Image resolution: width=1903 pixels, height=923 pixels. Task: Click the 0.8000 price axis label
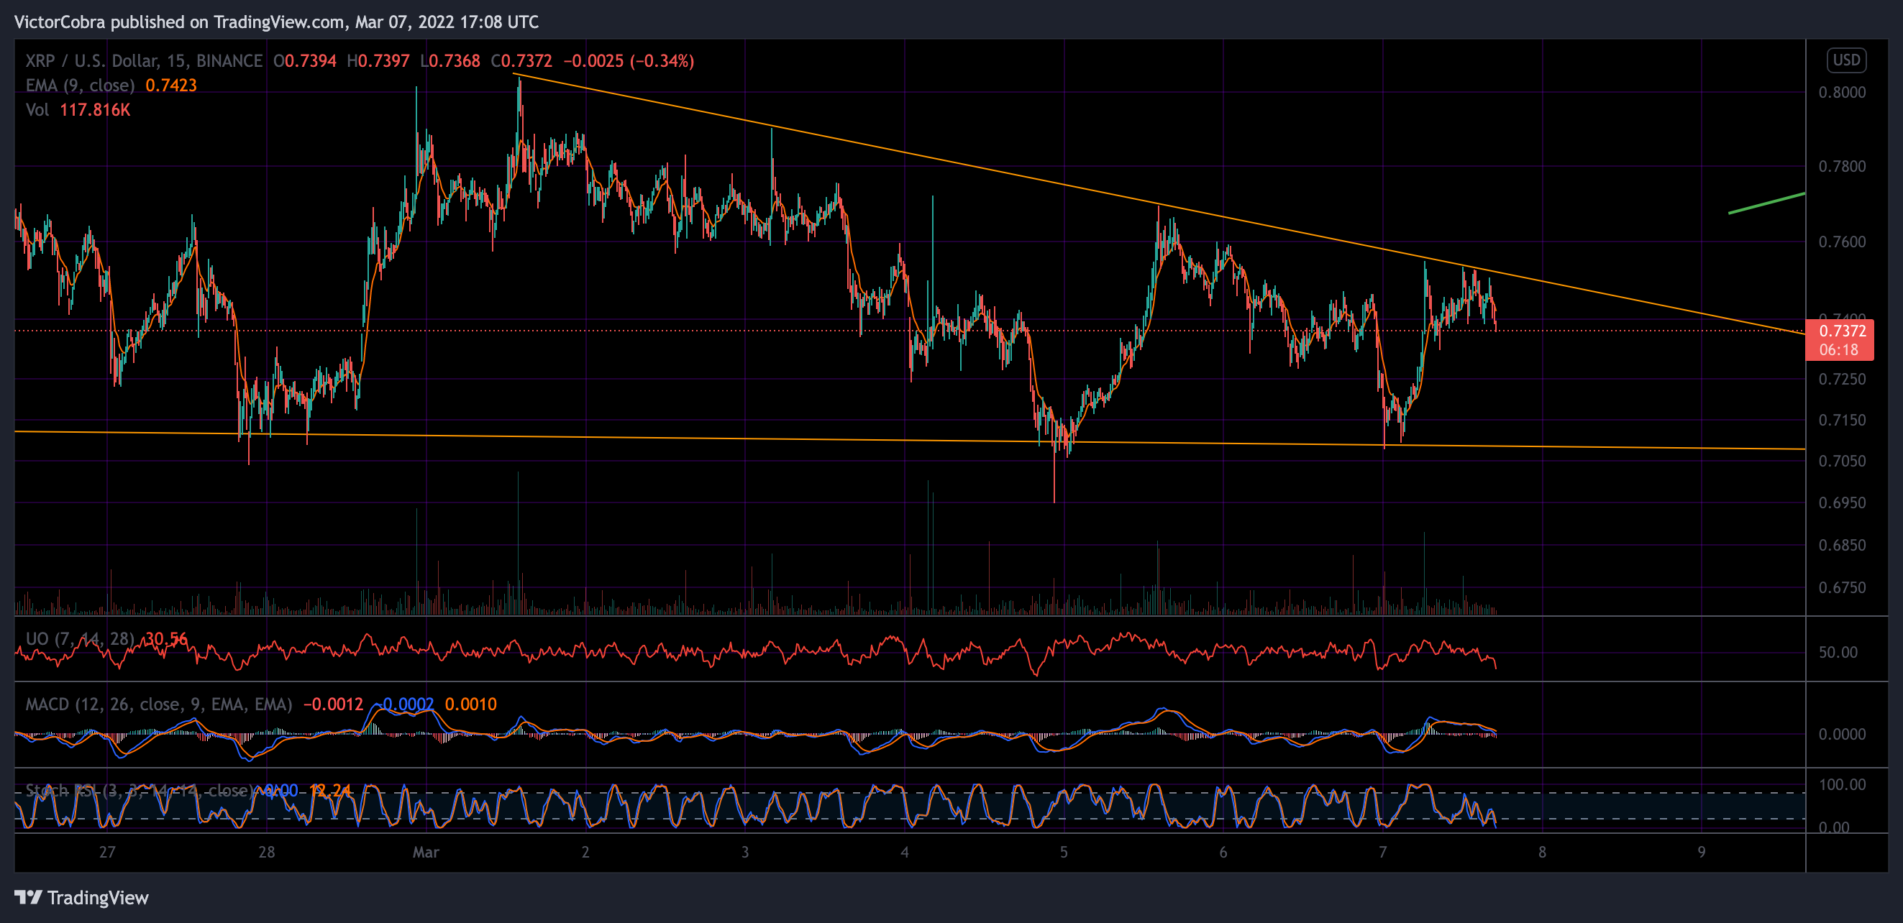coord(1841,92)
